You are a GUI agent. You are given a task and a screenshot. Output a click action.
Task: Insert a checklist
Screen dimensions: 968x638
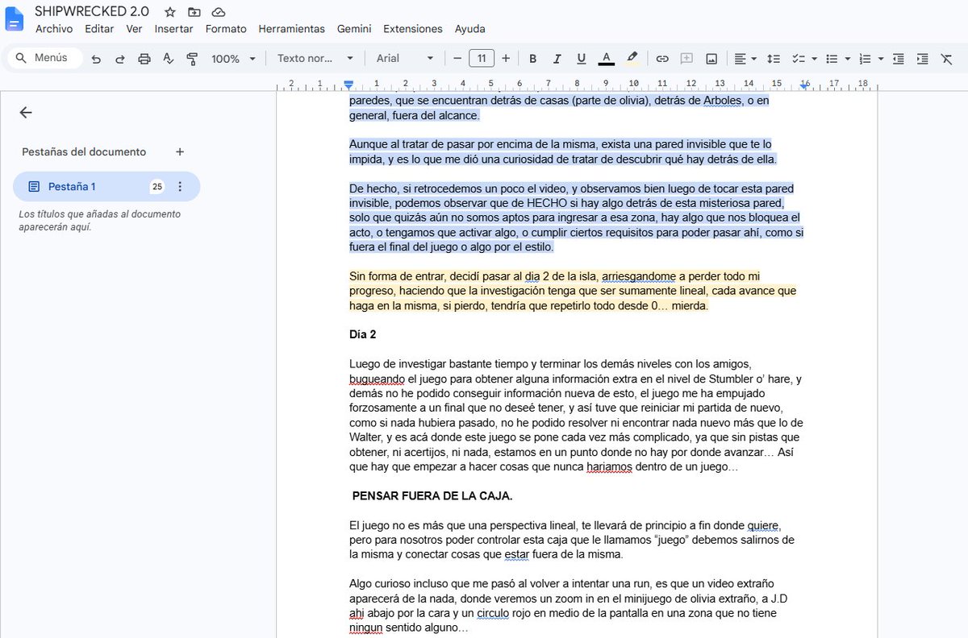point(799,59)
